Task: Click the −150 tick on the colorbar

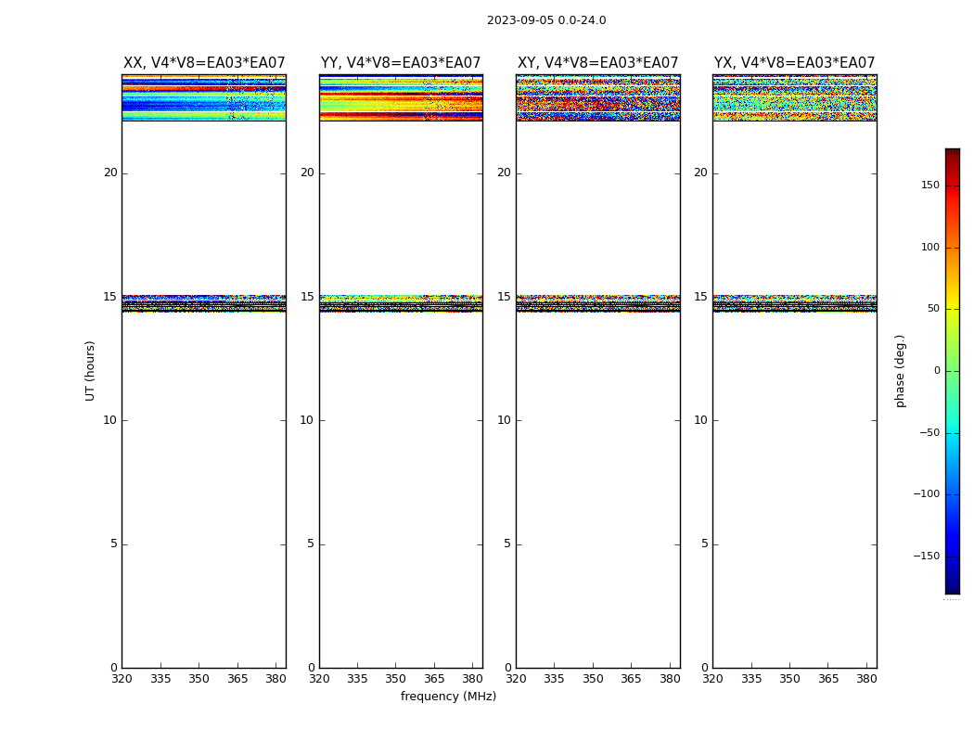Action: pos(926,556)
